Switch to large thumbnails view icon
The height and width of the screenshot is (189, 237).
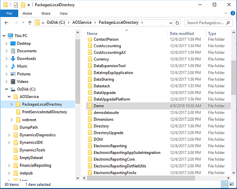232,184
